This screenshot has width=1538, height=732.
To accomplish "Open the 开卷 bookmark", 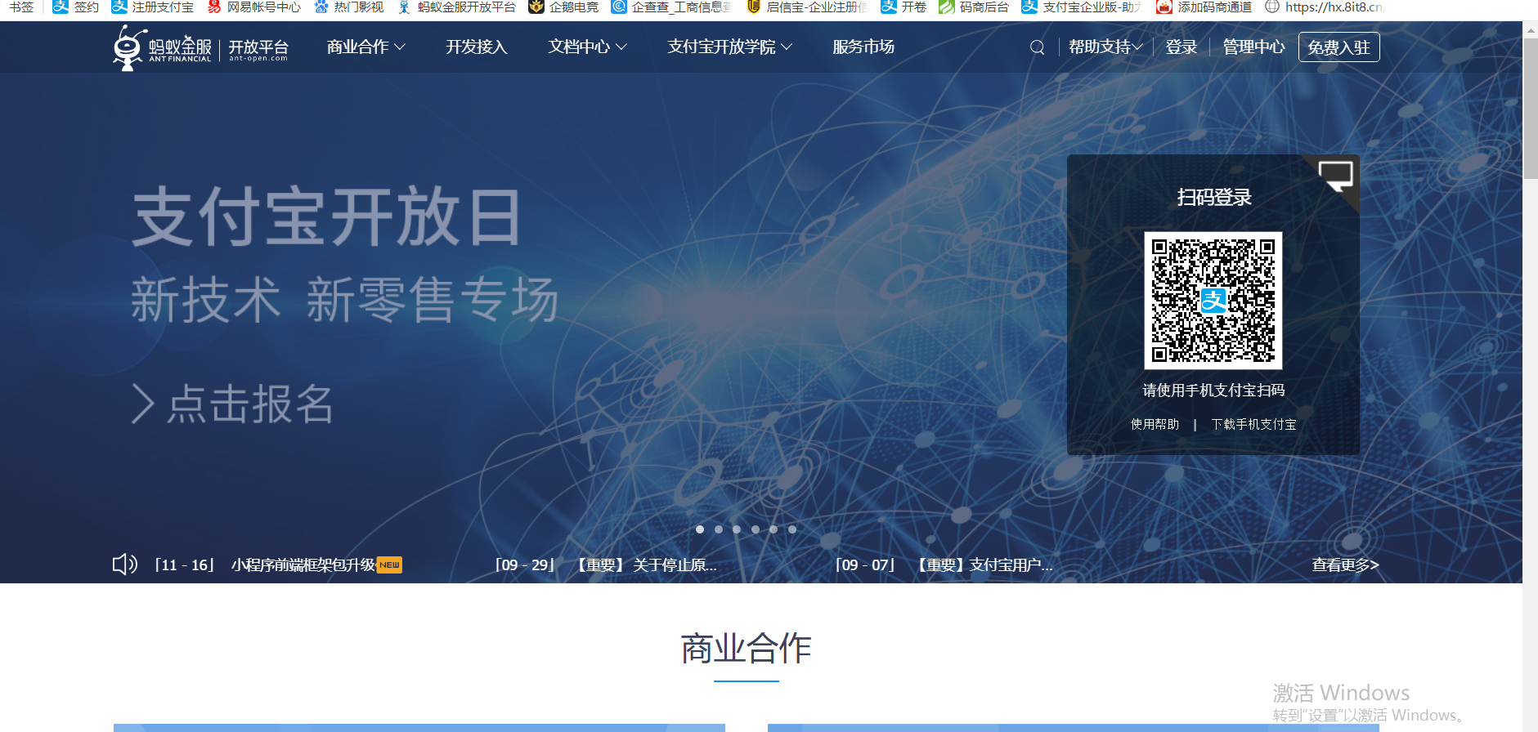I will 904,7.
